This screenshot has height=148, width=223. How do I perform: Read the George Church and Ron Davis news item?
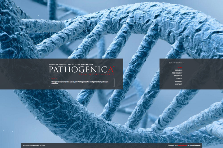coord(80,83)
